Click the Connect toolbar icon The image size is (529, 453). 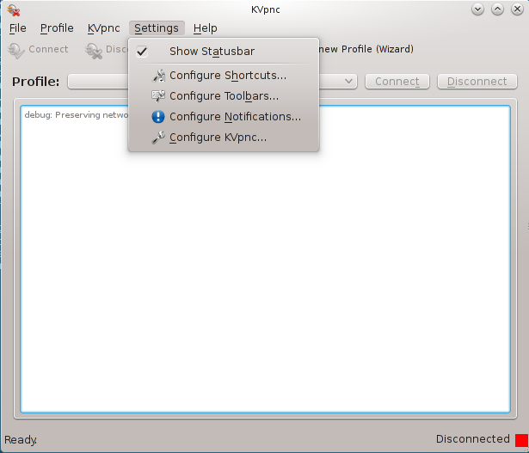15,51
